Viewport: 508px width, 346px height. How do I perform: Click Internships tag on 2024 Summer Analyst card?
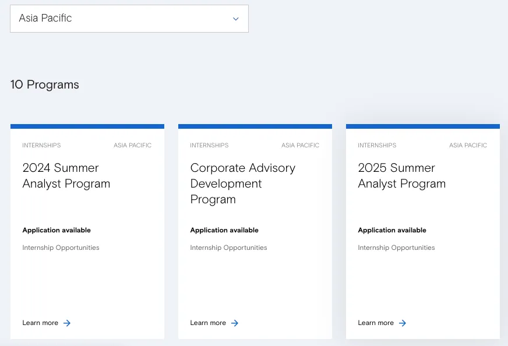coord(41,145)
